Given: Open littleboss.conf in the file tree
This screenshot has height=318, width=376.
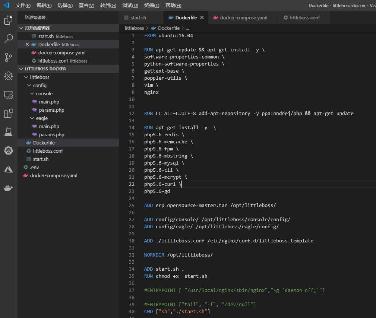Looking at the screenshot, I should point(68,151).
